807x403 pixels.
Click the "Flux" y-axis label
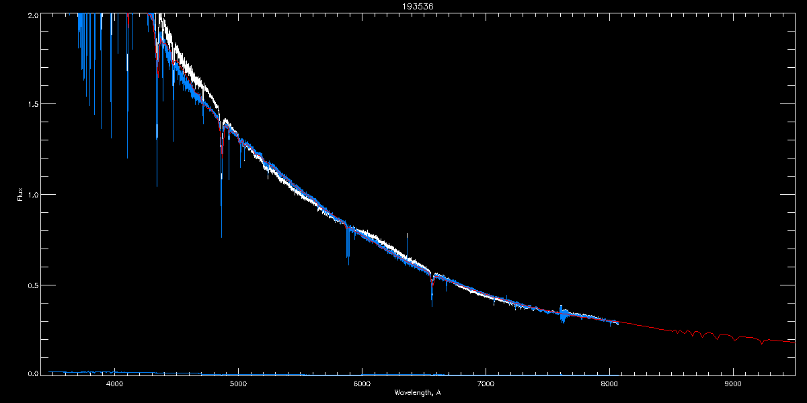[x=20, y=194]
